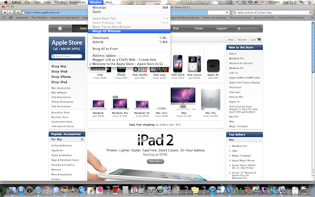Open iTunes from the Dock
Screen dimensions: 315x197
point(212,190)
